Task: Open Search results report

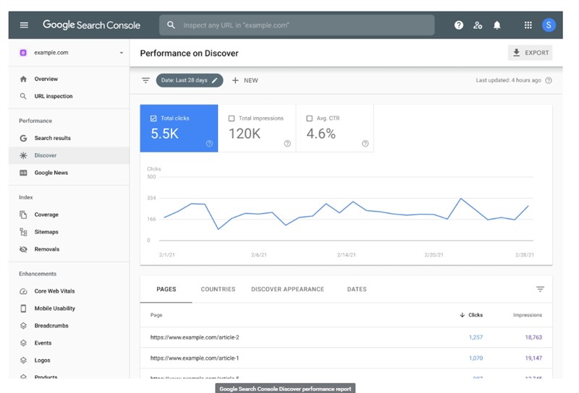Action: click(69, 138)
